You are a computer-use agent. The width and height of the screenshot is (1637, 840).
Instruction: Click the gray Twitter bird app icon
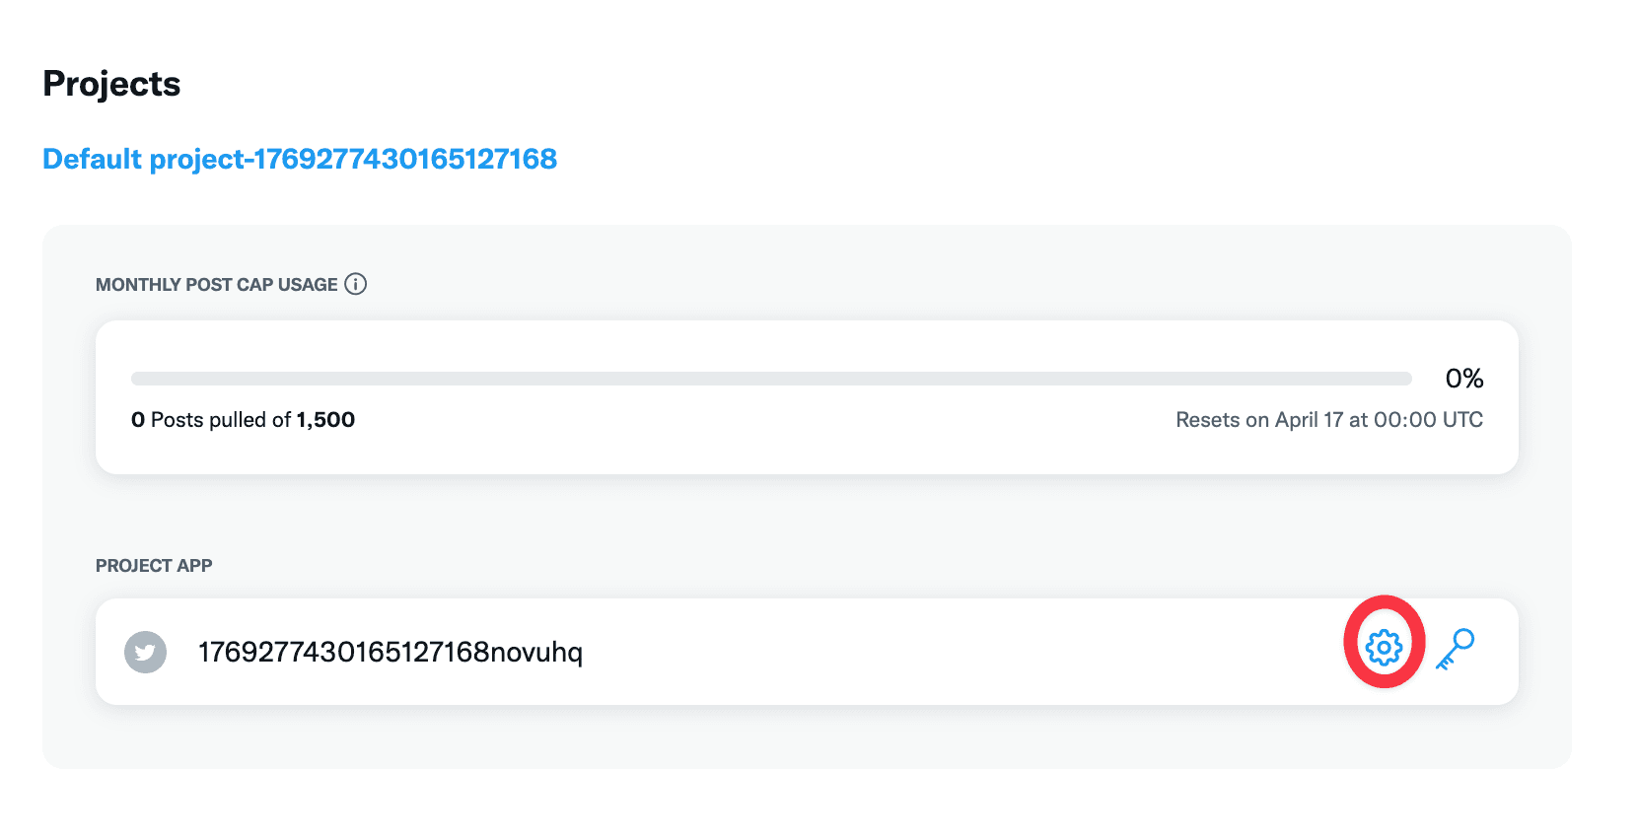coord(145,652)
